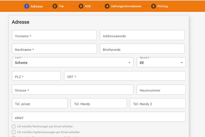The image size is (205, 137).
Task: Click step 5 Prüfung circle icon
Action: tap(153, 6)
